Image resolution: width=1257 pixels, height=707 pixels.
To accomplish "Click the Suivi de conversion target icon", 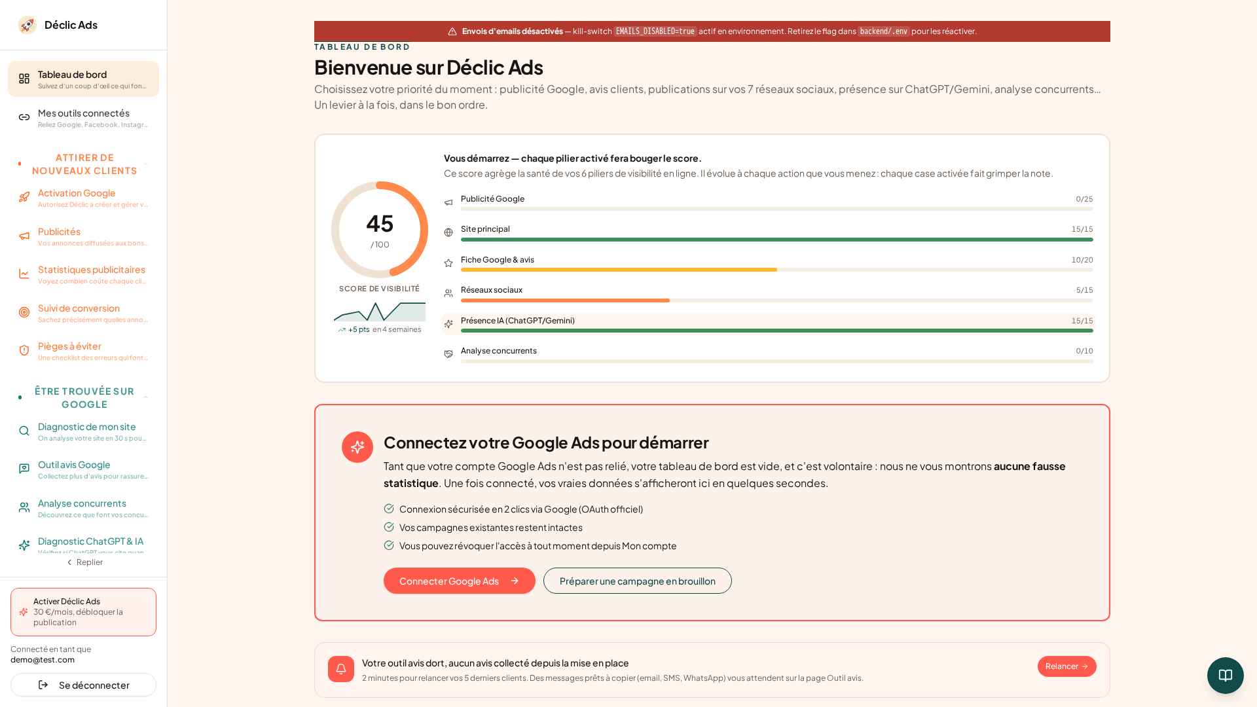I will coord(24,312).
